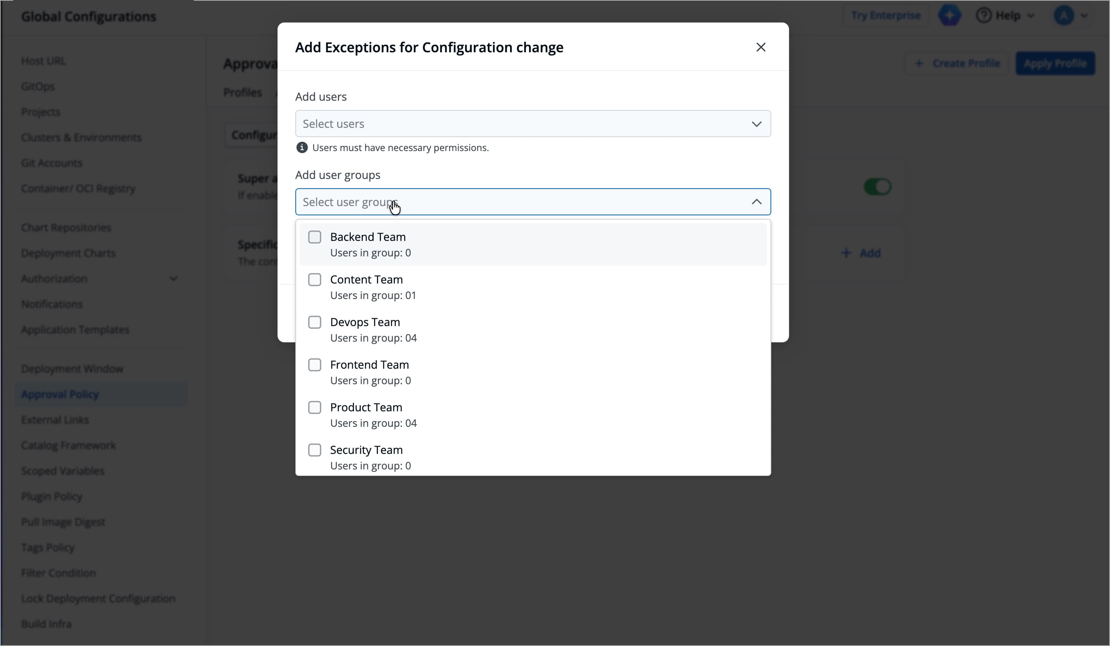1110x646 pixels.
Task: Collapse the Select user groups list
Action: (756, 201)
